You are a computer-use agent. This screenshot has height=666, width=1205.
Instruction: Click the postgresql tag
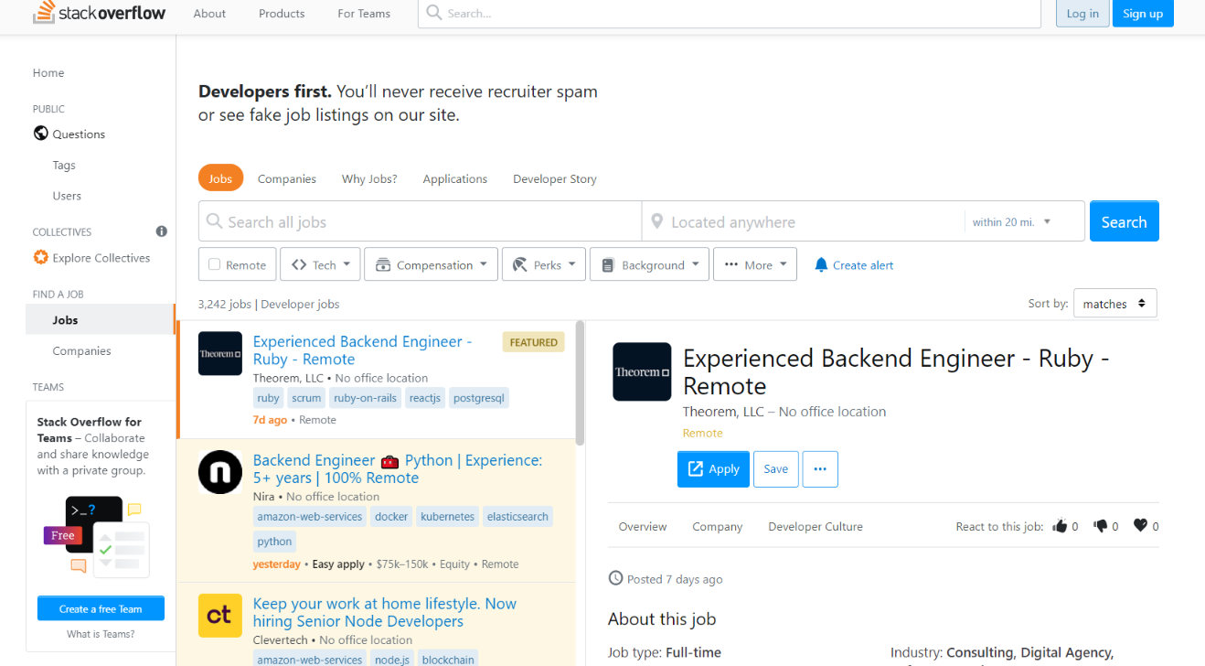(479, 398)
